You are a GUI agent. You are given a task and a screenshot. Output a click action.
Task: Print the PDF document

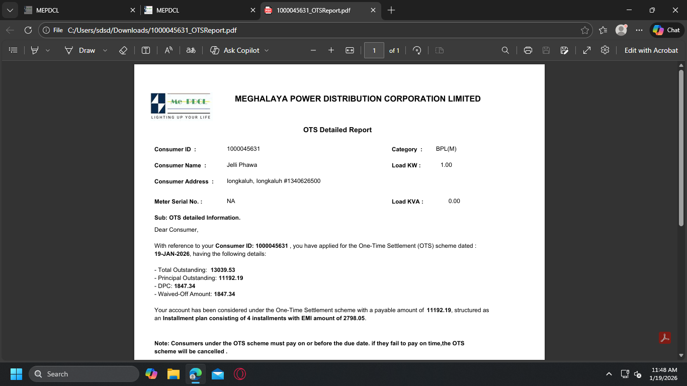528,50
